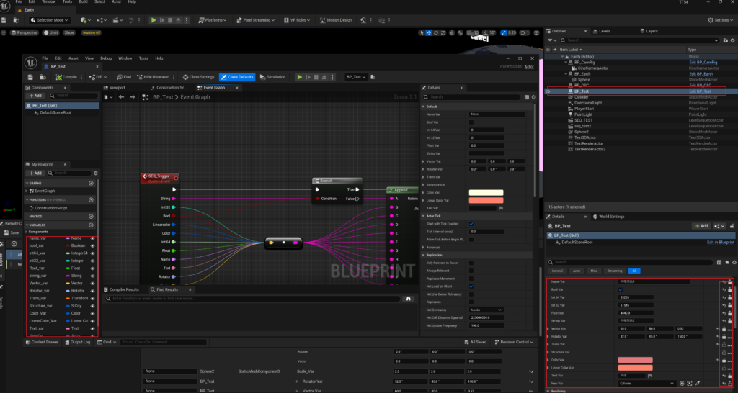The height and width of the screenshot is (393, 738).
Task: Switch to the Construction Script tab
Action: (x=169, y=87)
